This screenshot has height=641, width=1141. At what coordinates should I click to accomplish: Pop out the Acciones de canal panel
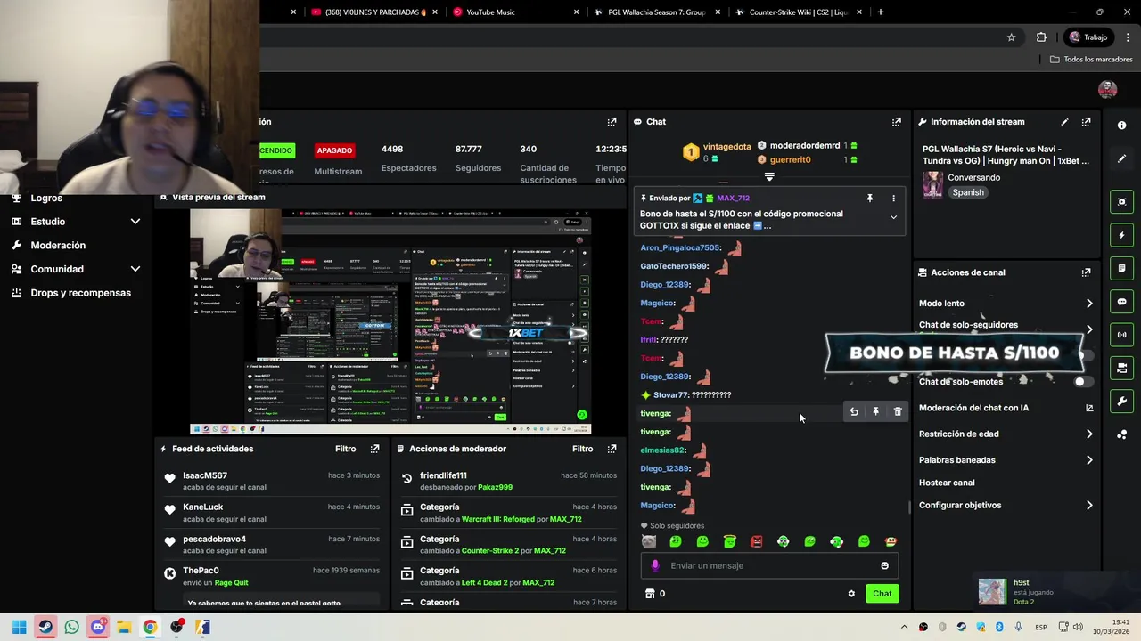(1086, 272)
